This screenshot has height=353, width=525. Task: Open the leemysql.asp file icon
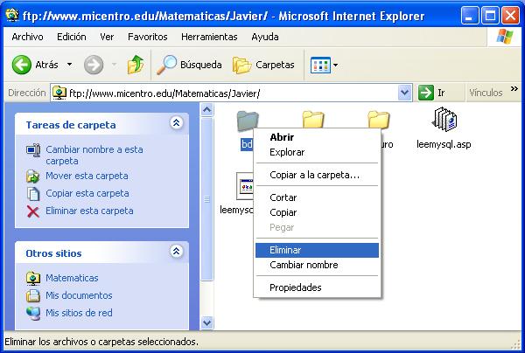click(x=444, y=121)
